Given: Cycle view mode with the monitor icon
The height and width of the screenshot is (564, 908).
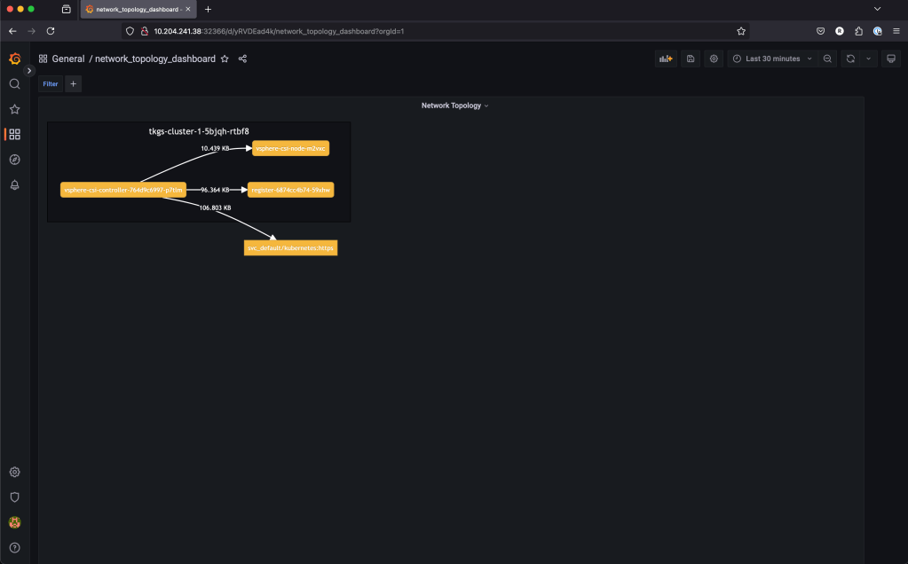Looking at the screenshot, I should point(891,59).
